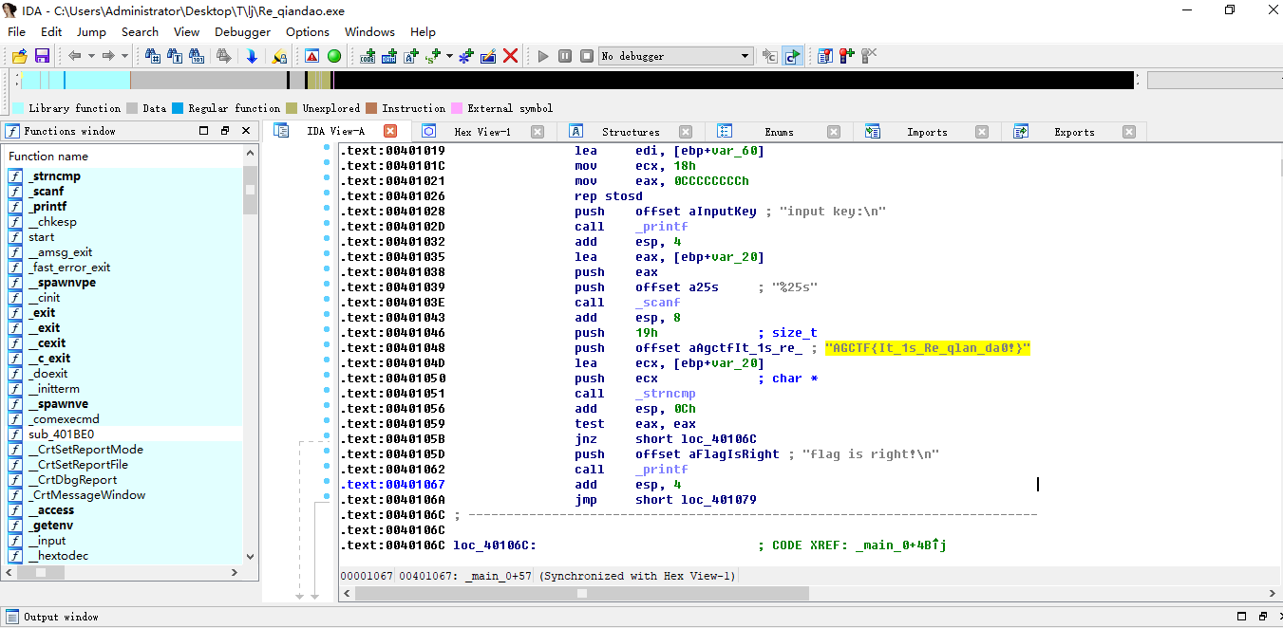This screenshot has height=628, width=1283.
Task: Open the Windows menu
Action: click(x=369, y=31)
